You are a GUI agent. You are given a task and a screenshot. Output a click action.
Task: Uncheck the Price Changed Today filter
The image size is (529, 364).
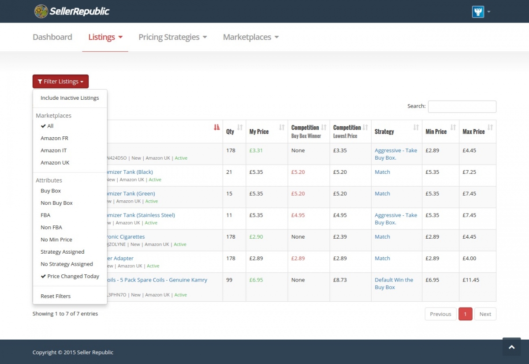click(73, 276)
